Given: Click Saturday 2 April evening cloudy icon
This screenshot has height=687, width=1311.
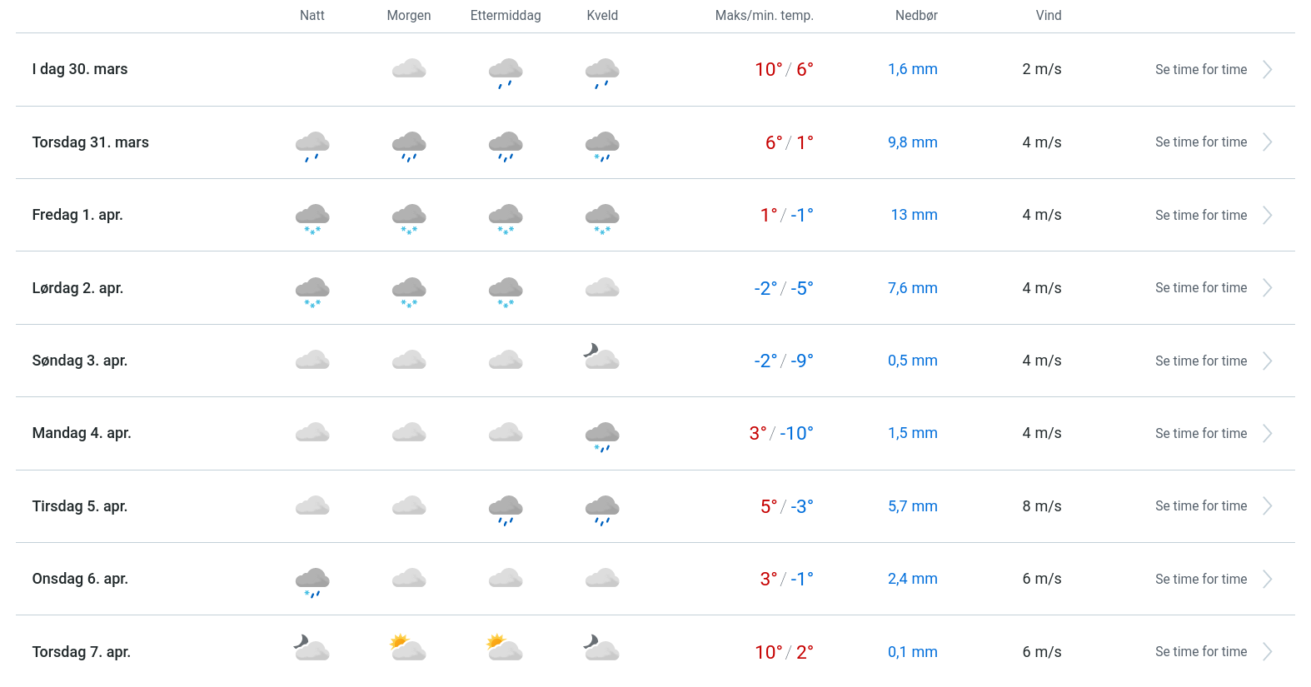Looking at the screenshot, I should coord(602,288).
